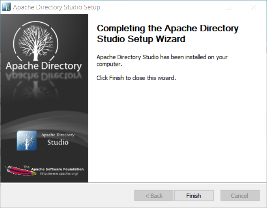Image resolution: width=267 pixels, height=208 pixels.
Task: Click the disabled Back button
Action: point(154,196)
